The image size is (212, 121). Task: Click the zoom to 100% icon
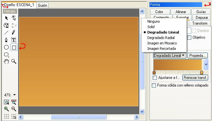[x=14, y=102]
